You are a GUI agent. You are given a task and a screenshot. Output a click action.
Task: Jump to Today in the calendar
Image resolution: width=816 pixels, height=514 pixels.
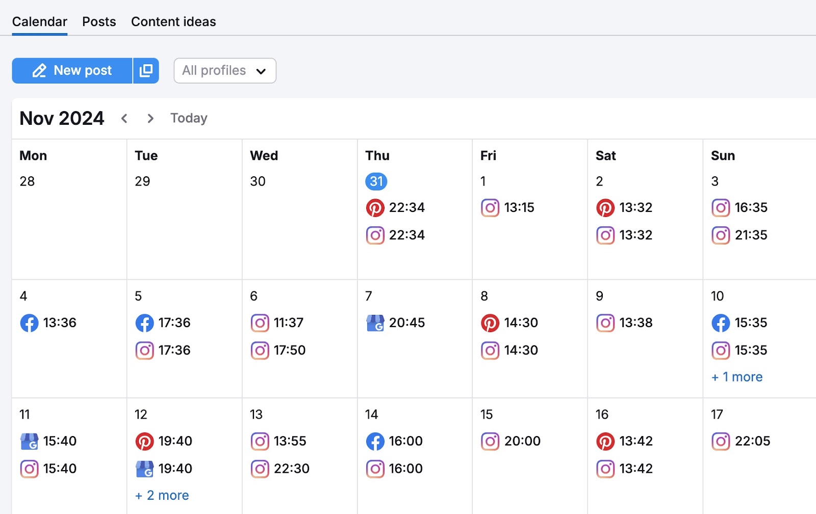pos(188,118)
